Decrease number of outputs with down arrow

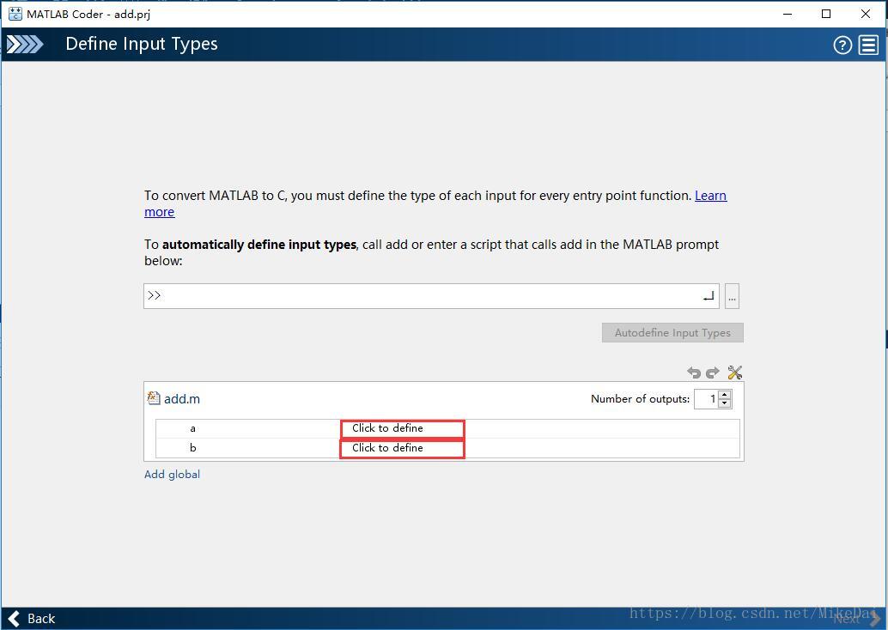tap(725, 403)
